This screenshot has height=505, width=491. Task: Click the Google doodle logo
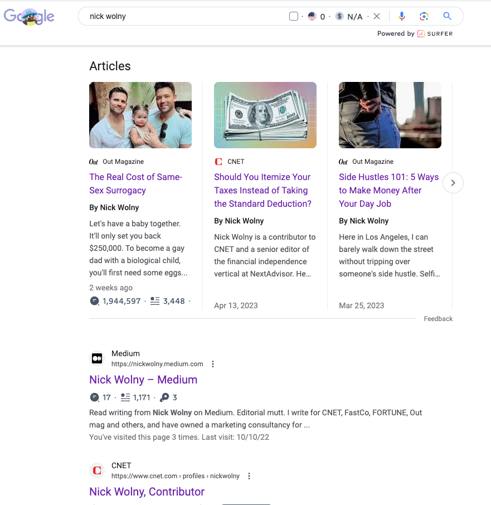pyautogui.click(x=29, y=16)
